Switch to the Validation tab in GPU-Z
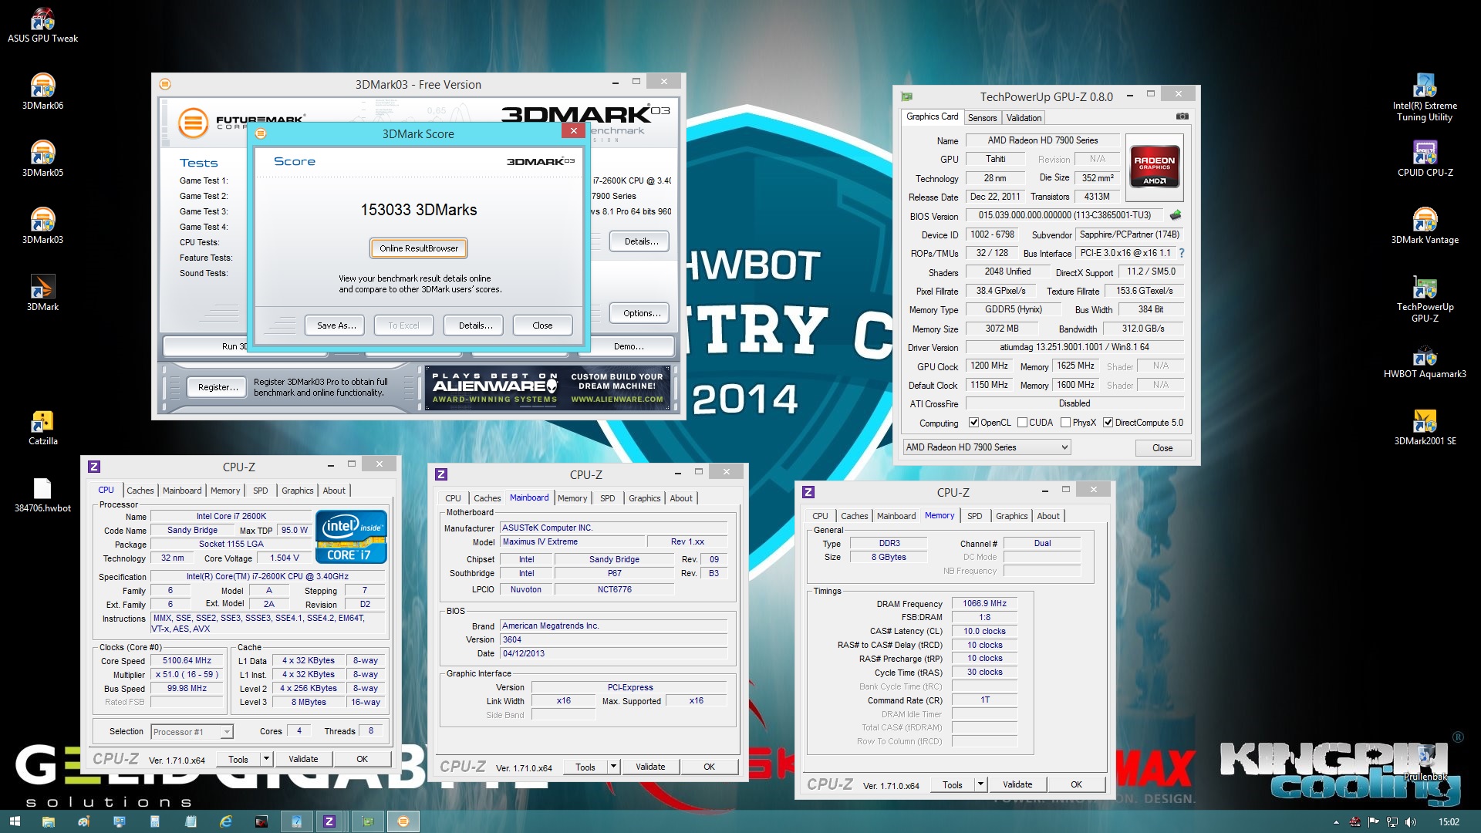Image resolution: width=1481 pixels, height=833 pixels. pos(1024,117)
